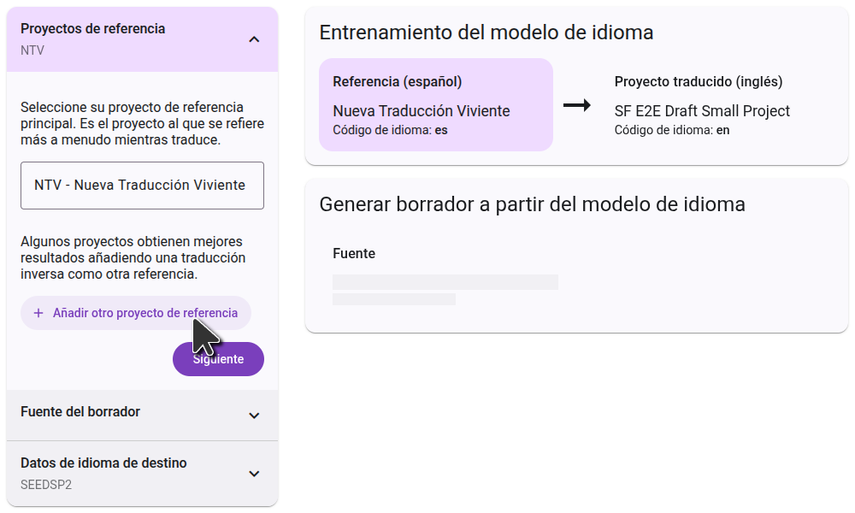Image resolution: width=855 pixels, height=513 pixels.
Task: Click Entrenamiento del modelo de idioma heading
Action: pos(486,32)
